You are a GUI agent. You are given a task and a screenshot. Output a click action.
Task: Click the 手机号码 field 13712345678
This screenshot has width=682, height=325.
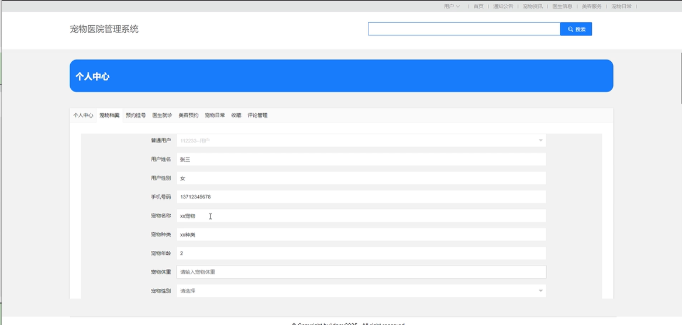(361, 197)
